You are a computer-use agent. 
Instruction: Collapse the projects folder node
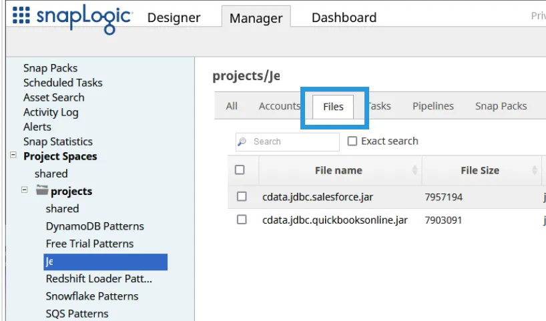click(x=25, y=190)
